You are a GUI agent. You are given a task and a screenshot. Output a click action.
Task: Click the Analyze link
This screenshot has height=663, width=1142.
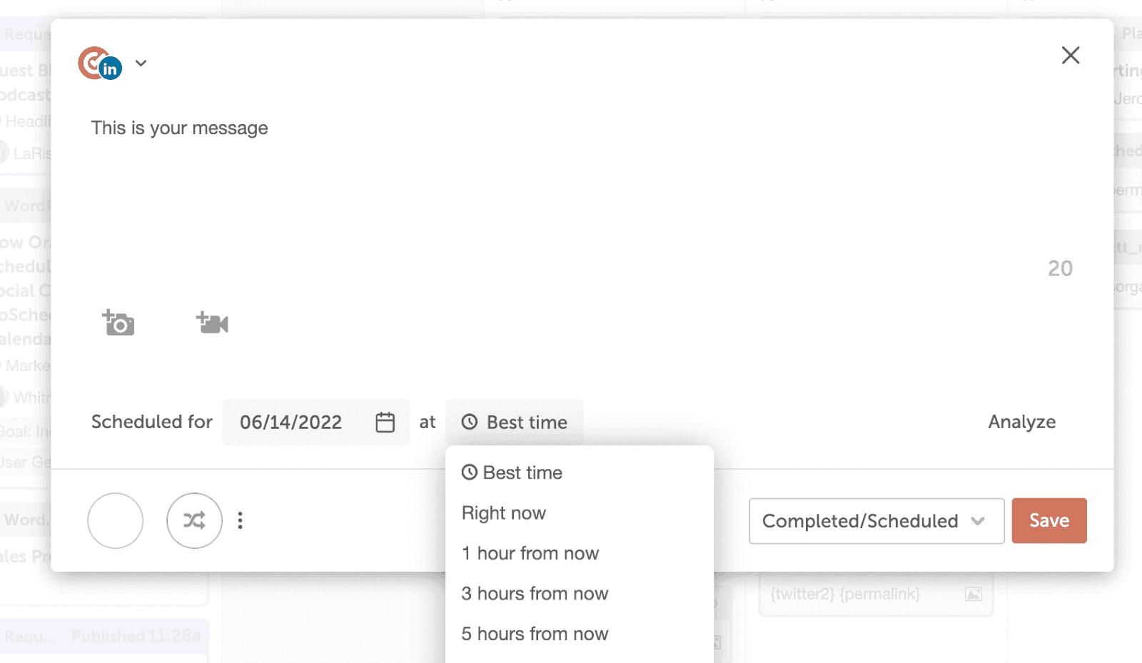pyautogui.click(x=1022, y=422)
